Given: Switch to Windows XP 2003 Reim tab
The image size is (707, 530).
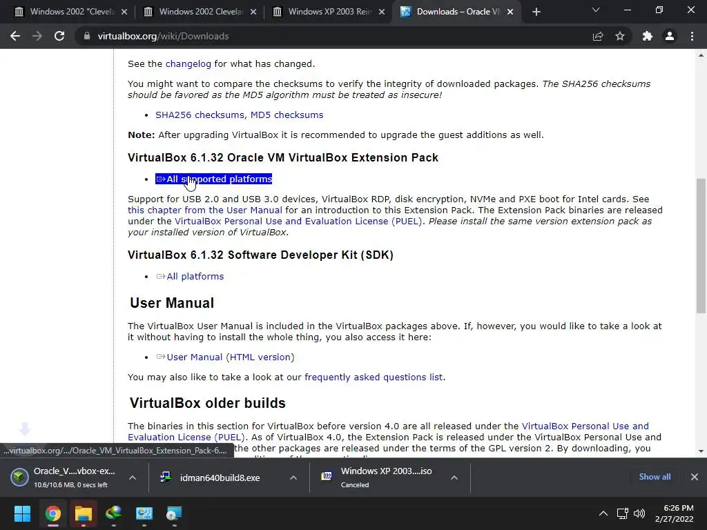Looking at the screenshot, I should (327, 12).
